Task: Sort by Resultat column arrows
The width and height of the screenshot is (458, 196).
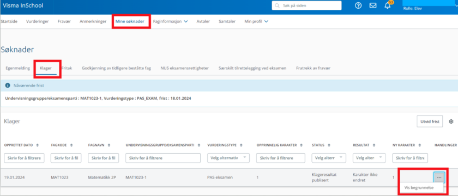Action: click(x=374, y=145)
